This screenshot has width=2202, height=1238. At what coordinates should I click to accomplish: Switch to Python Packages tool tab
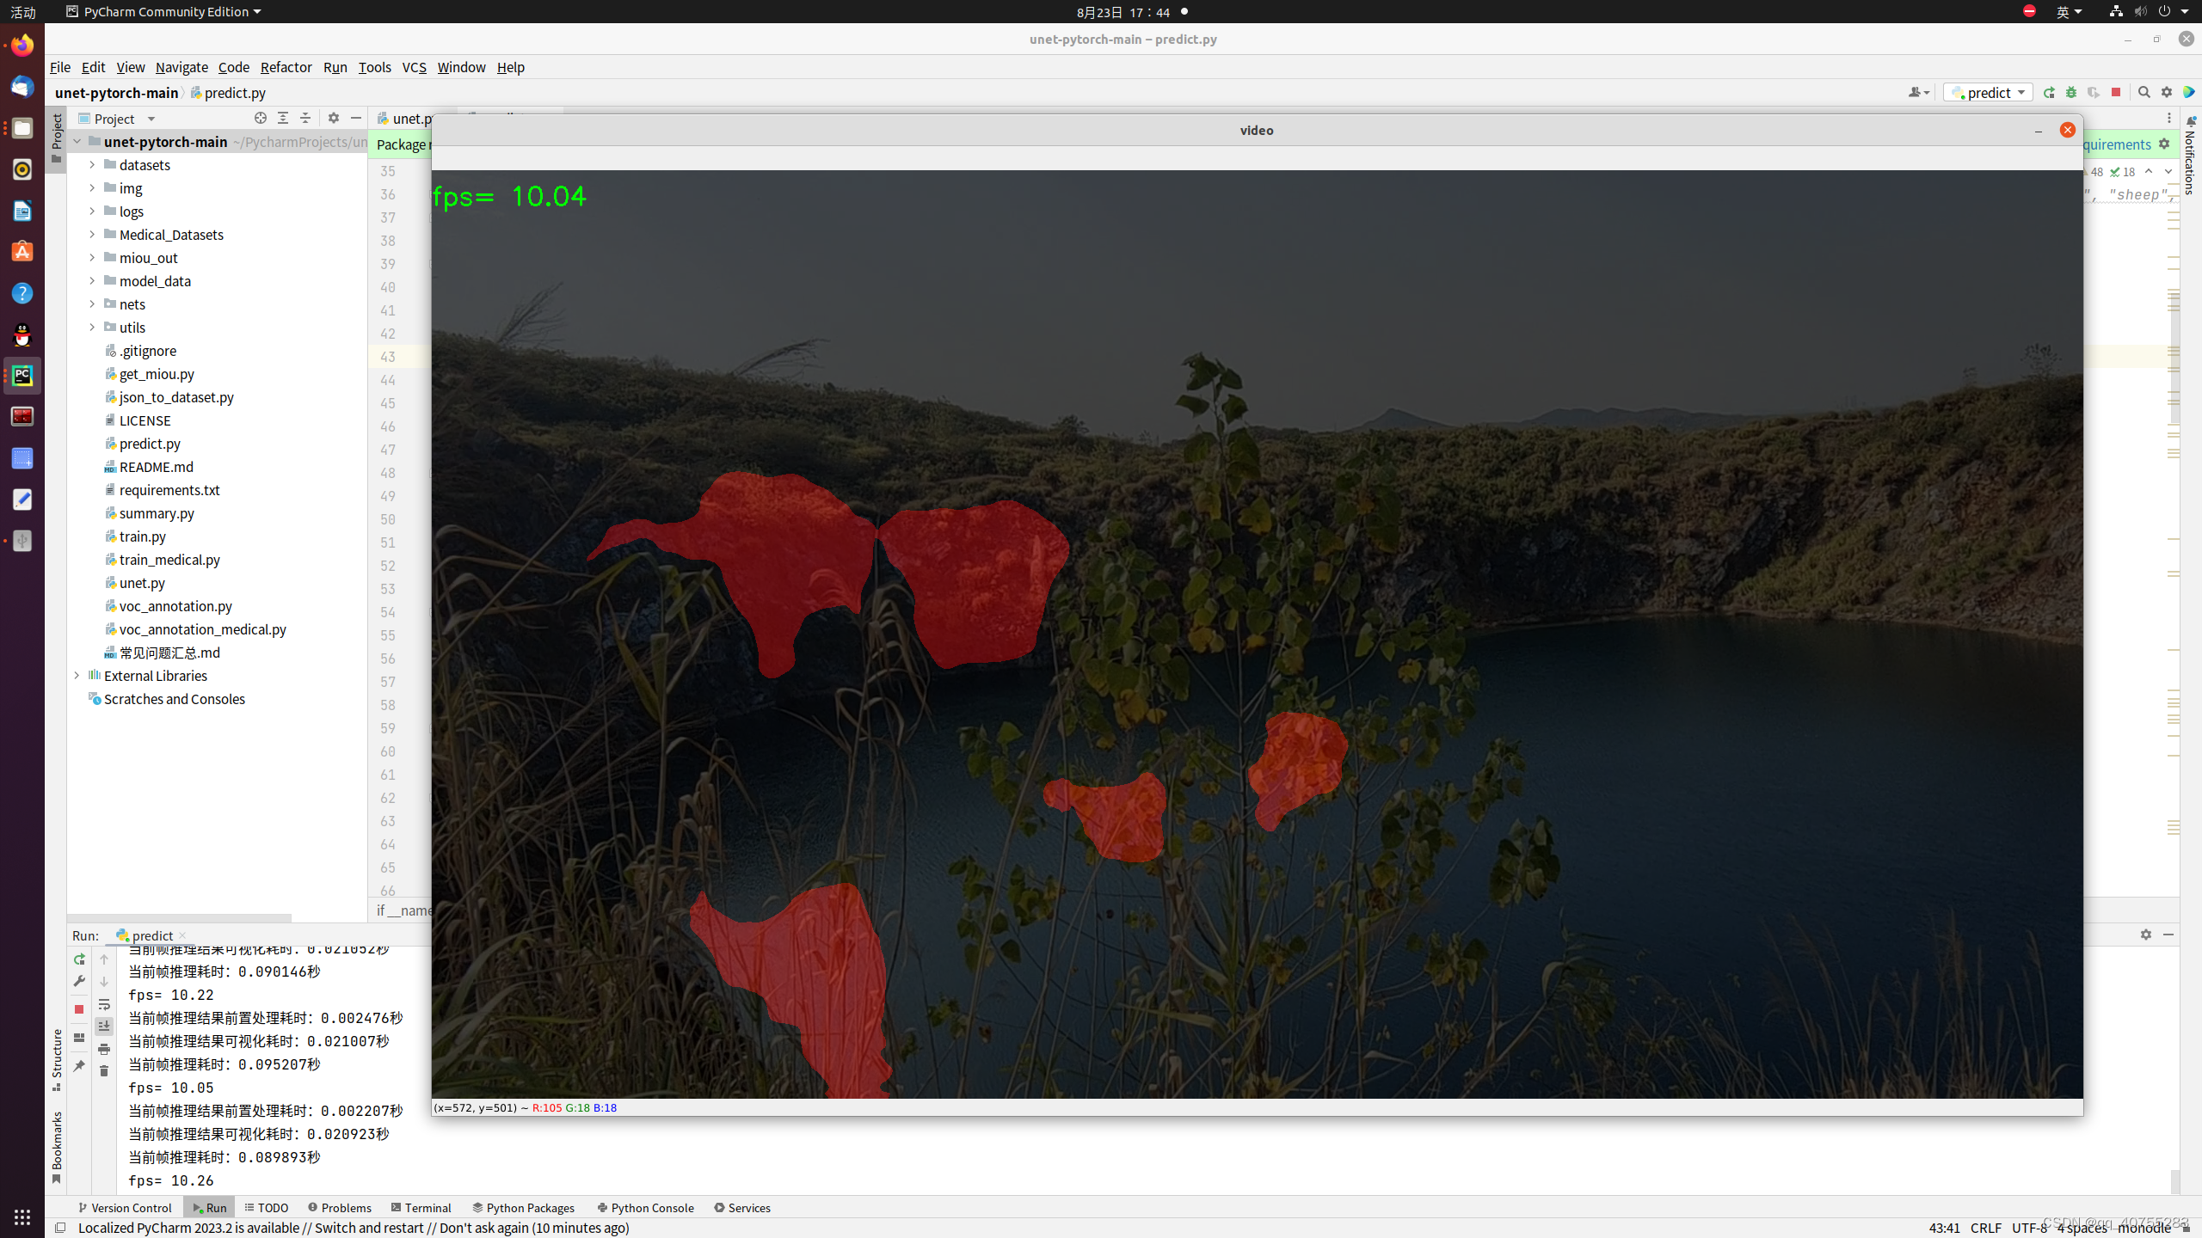point(523,1208)
